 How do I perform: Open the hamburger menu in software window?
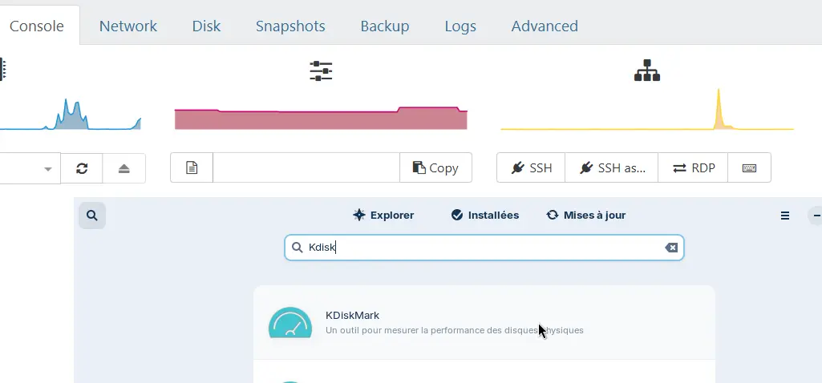tap(785, 216)
